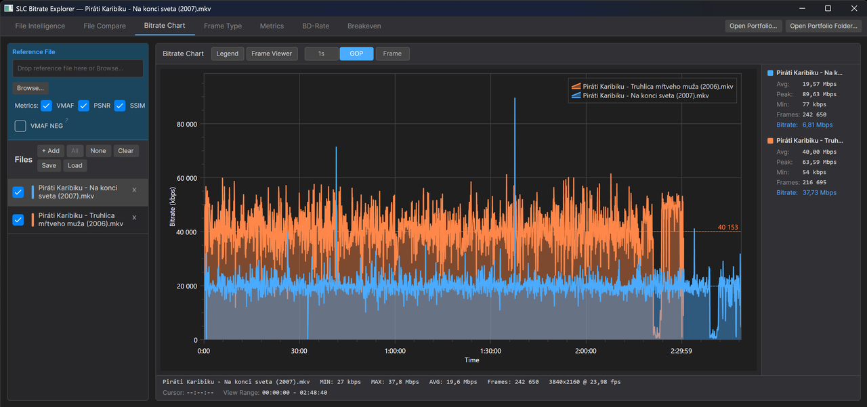Click the Peak 89,63 Mbps value
The height and width of the screenshot is (407, 867).
click(x=820, y=94)
